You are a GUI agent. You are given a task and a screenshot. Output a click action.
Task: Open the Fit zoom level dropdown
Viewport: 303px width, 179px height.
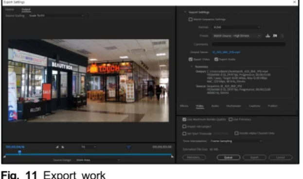(x=89, y=147)
